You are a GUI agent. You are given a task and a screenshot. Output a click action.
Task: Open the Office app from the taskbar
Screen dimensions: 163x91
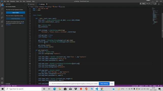click(x=86, y=89)
